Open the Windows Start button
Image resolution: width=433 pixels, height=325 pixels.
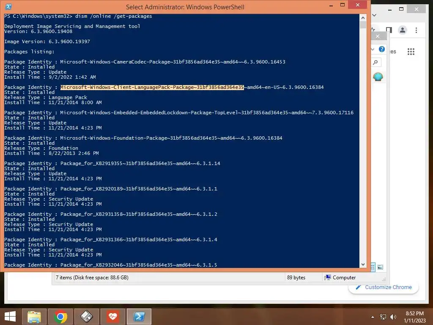pyautogui.click(x=10, y=317)
